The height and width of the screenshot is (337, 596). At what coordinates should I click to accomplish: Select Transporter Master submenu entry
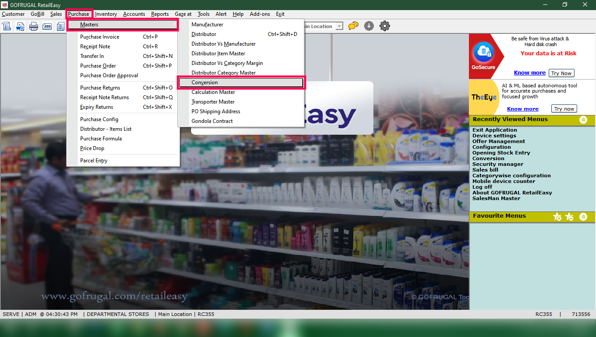point(241,102)
